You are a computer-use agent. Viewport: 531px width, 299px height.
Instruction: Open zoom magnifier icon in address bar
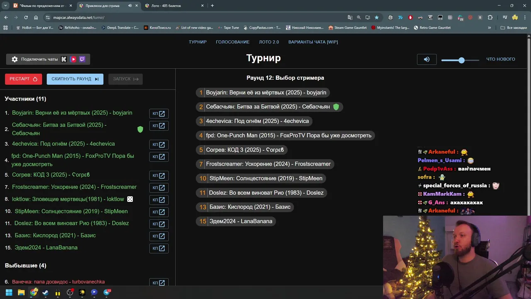pos(359,17)
